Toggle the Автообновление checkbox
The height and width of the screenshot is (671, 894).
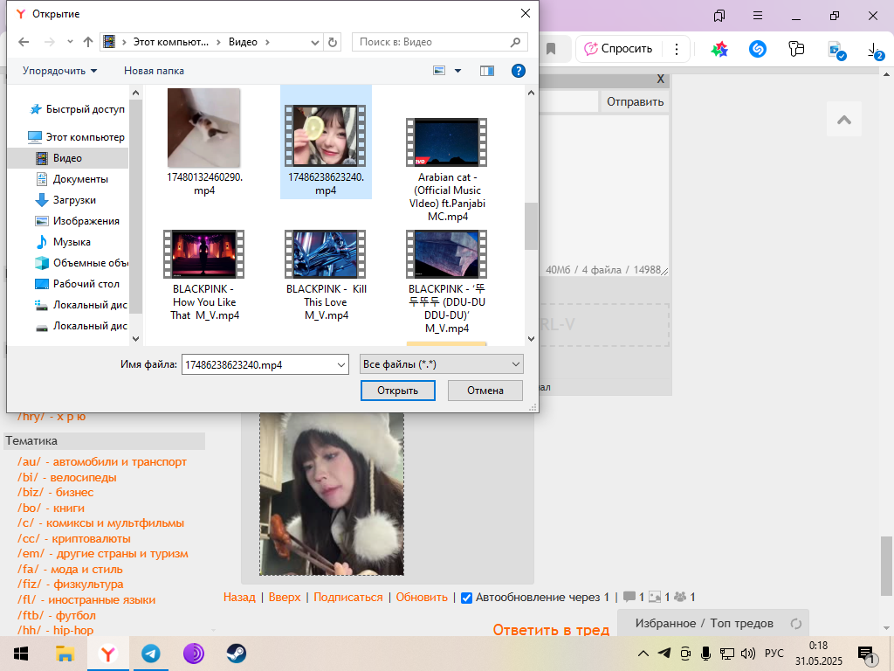click(x=466, y=598)
